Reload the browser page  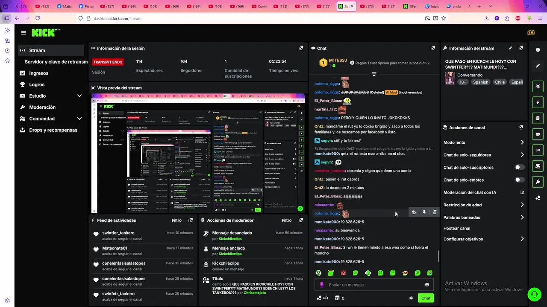[38, 18]
